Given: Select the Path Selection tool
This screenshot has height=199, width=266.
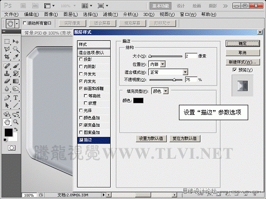Looking at the screenshot, I should pyautogui.click(x=7, y=105).
